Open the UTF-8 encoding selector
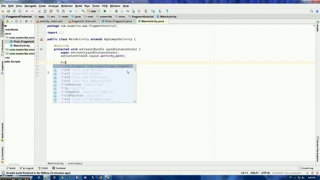This screenshot has height=180, width=320. coord(265,173)
